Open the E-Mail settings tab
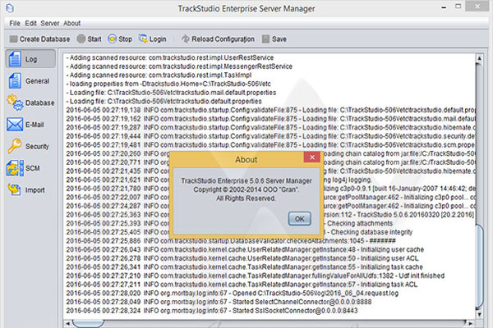 pyautogui.click(x=24, y=125)
